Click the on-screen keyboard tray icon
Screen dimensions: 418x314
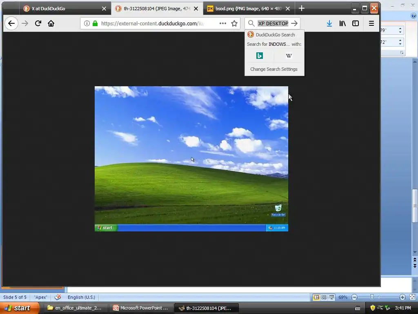tap(358, 308)
